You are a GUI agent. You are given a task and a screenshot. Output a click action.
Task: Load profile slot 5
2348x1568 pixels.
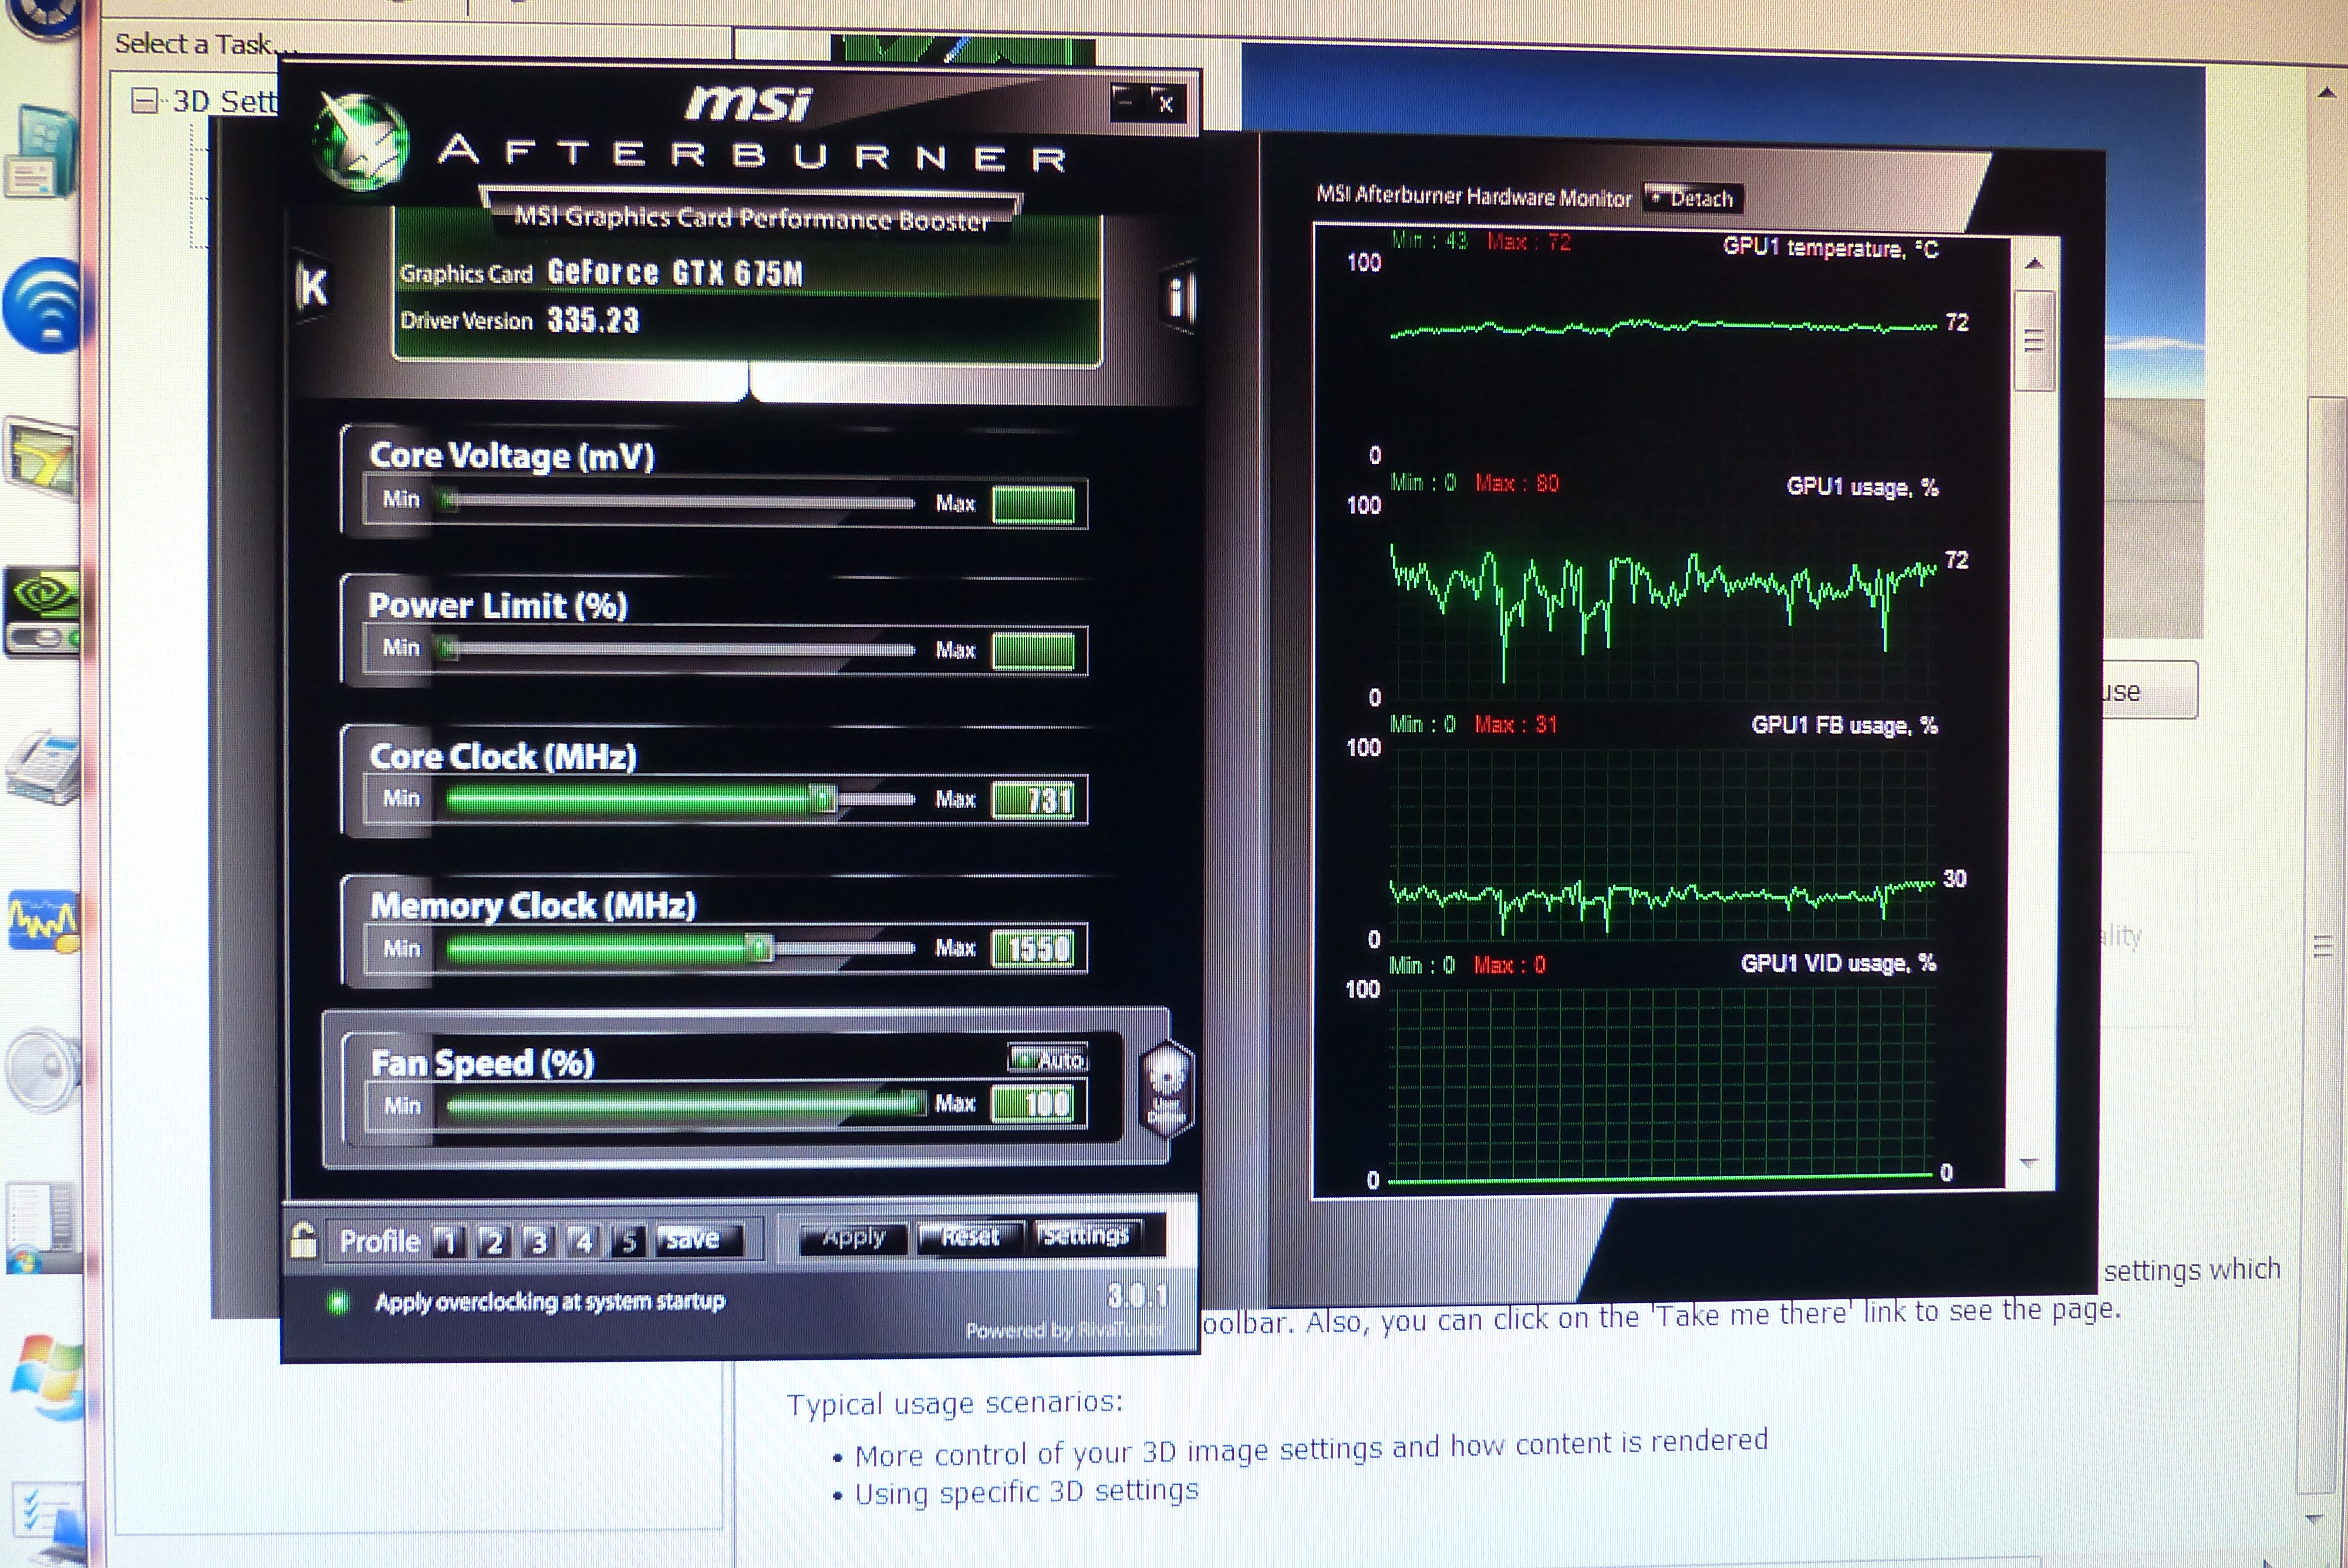click(x=628, y=1242)
